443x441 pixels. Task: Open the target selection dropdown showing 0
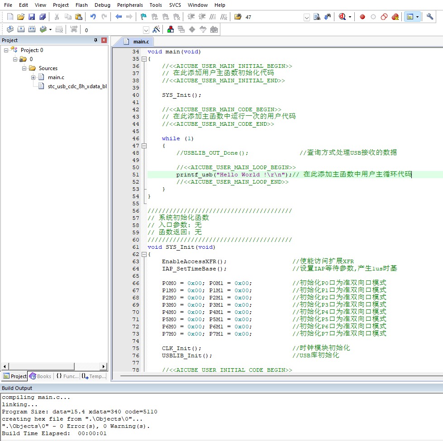(146, 30)
